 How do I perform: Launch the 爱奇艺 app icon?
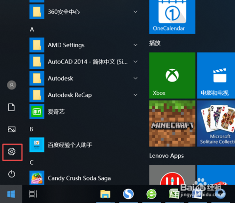click(x=37, y=112)
